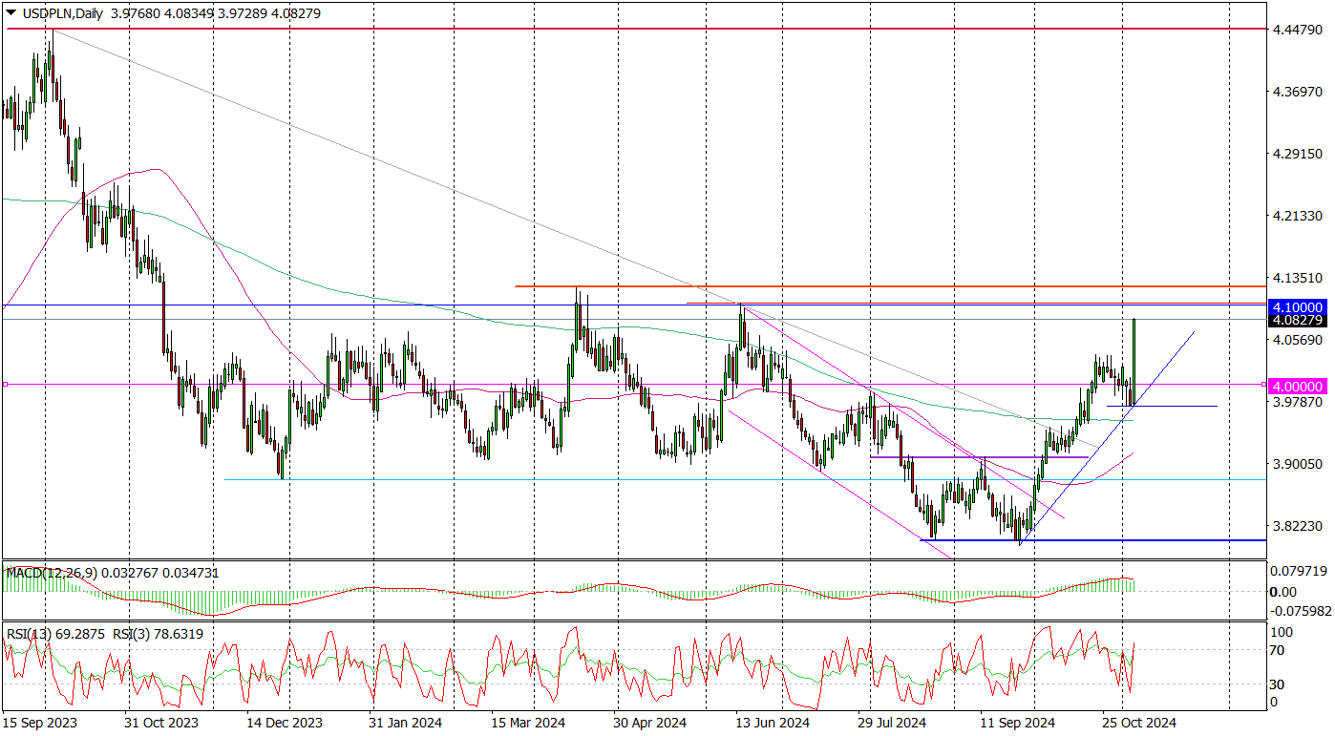
Task: Click the 3.90050 price axis label
Action: pos(1297,464)
